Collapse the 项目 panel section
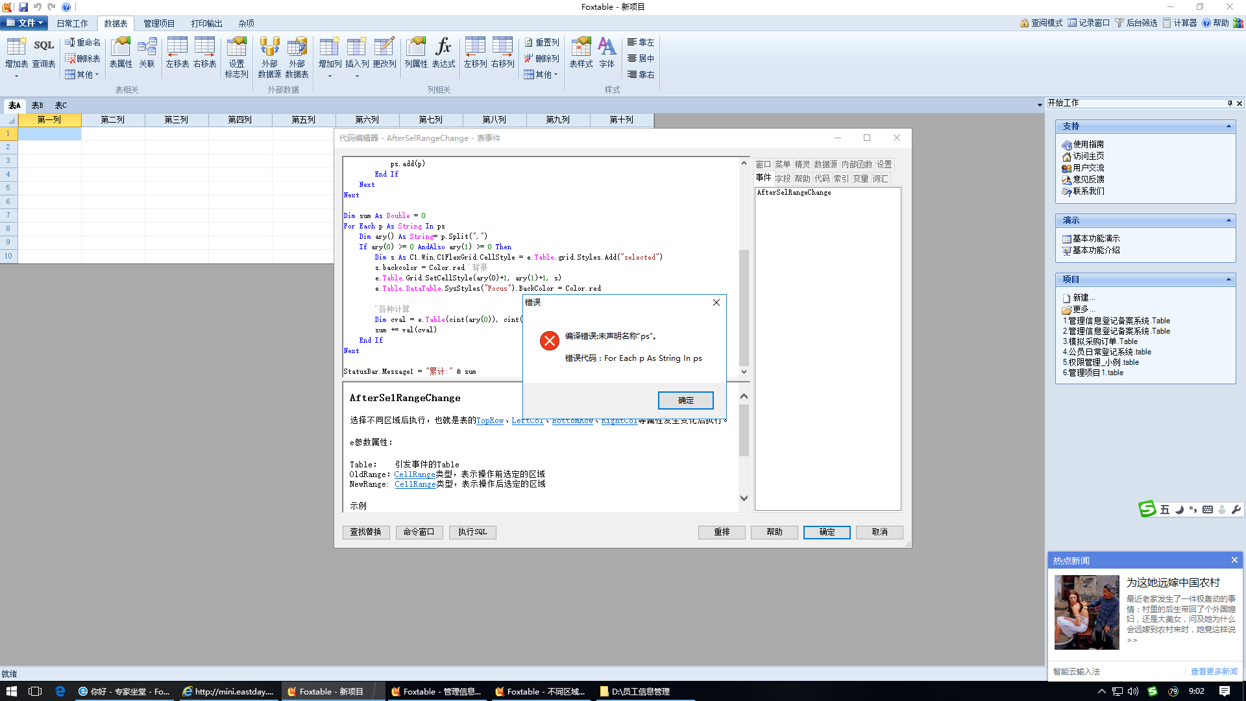The width and height of the screenshot is (1246, 701). 1228,280
